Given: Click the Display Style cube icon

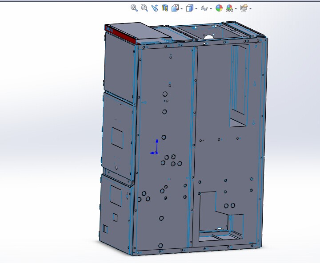Looking at the screenshot, I should pyautogui.click(x=190, y=8).
